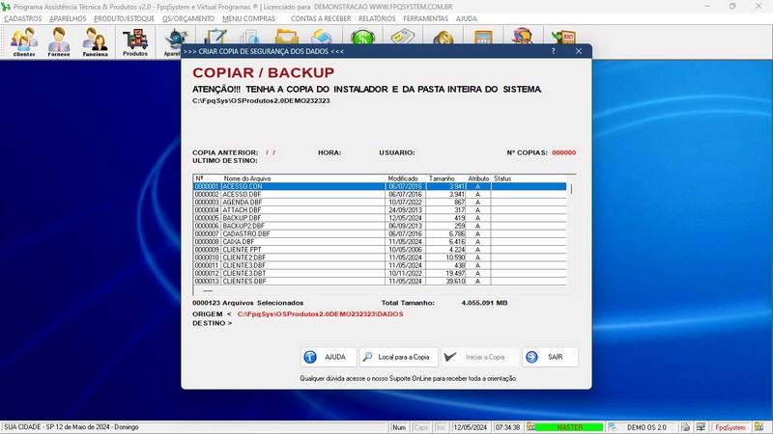773x434 pixels.
Task: Open the CONTAS A RECEBER menu
Action: coord(321,18)
